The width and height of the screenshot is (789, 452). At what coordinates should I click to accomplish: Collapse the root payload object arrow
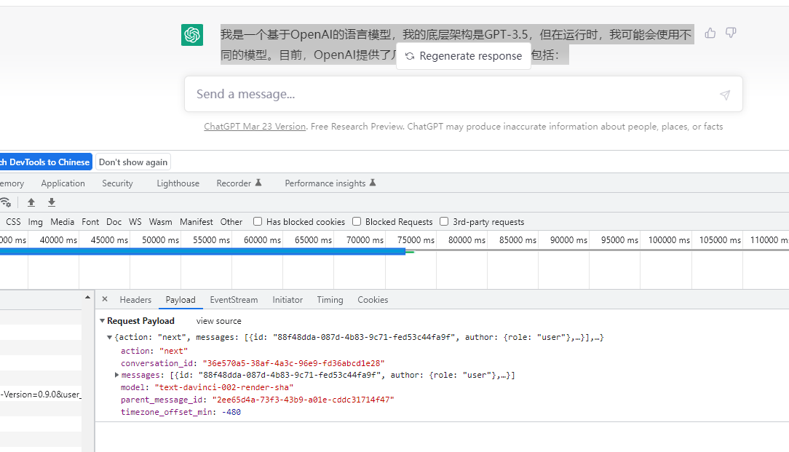[109, 337]
